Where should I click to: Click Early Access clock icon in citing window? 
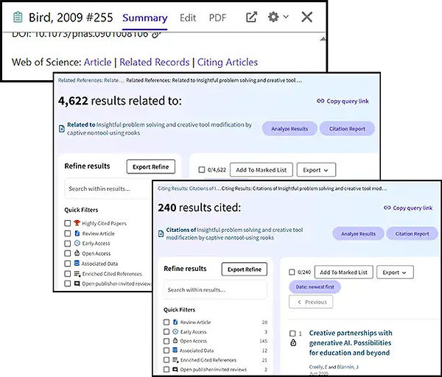pyautogui.click(x=175, y=331)
